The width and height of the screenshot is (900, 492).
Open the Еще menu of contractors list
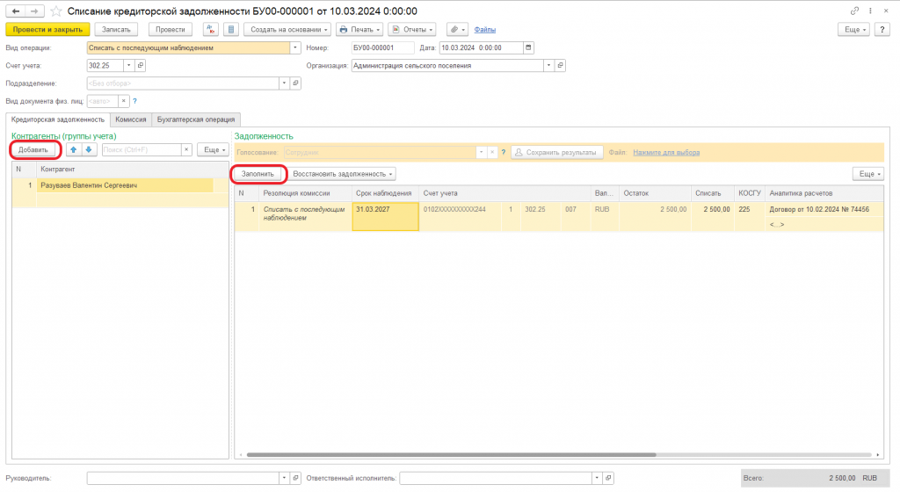tap(214, 149)
